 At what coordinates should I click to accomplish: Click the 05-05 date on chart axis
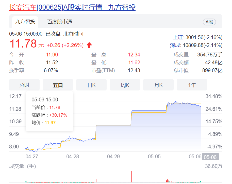(154, 157)
